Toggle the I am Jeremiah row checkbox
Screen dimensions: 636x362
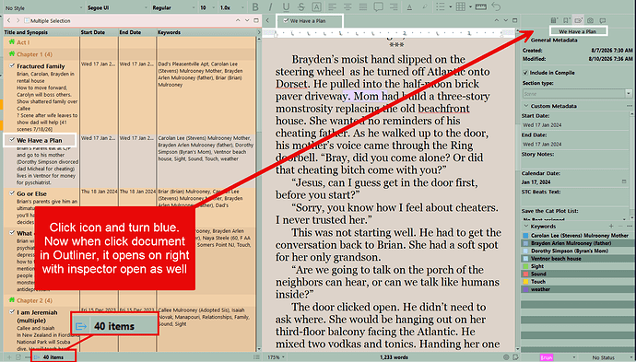point(12,311)
